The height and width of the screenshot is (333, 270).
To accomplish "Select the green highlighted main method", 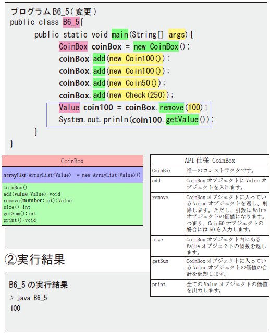I will (x=120, y=34).
